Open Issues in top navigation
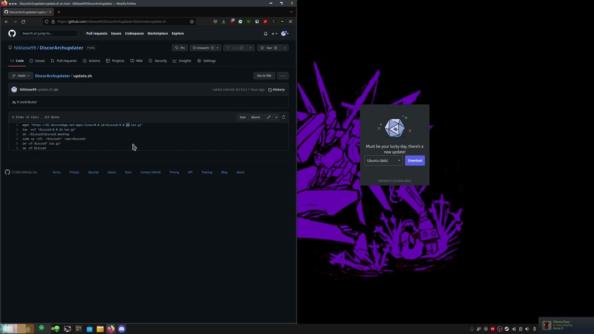This screenshot has height=334, width=594. [116, 33]
